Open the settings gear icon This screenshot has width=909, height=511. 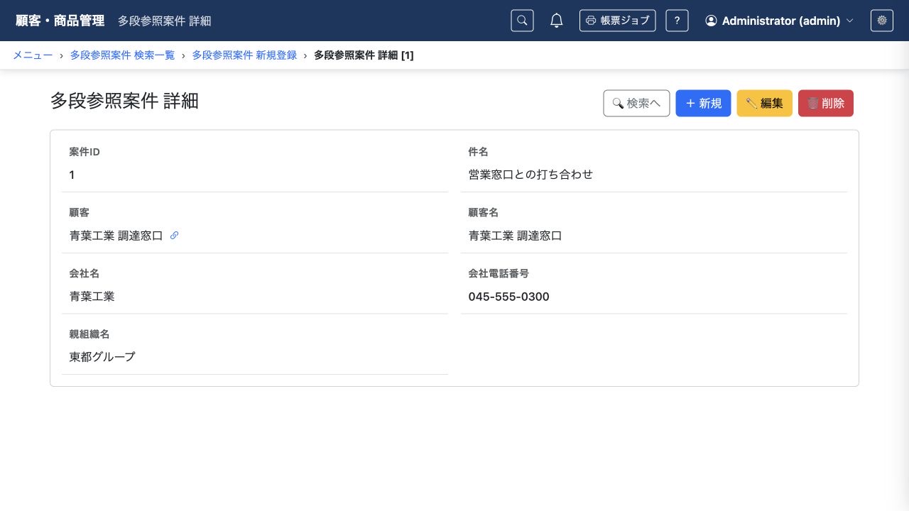882,21
